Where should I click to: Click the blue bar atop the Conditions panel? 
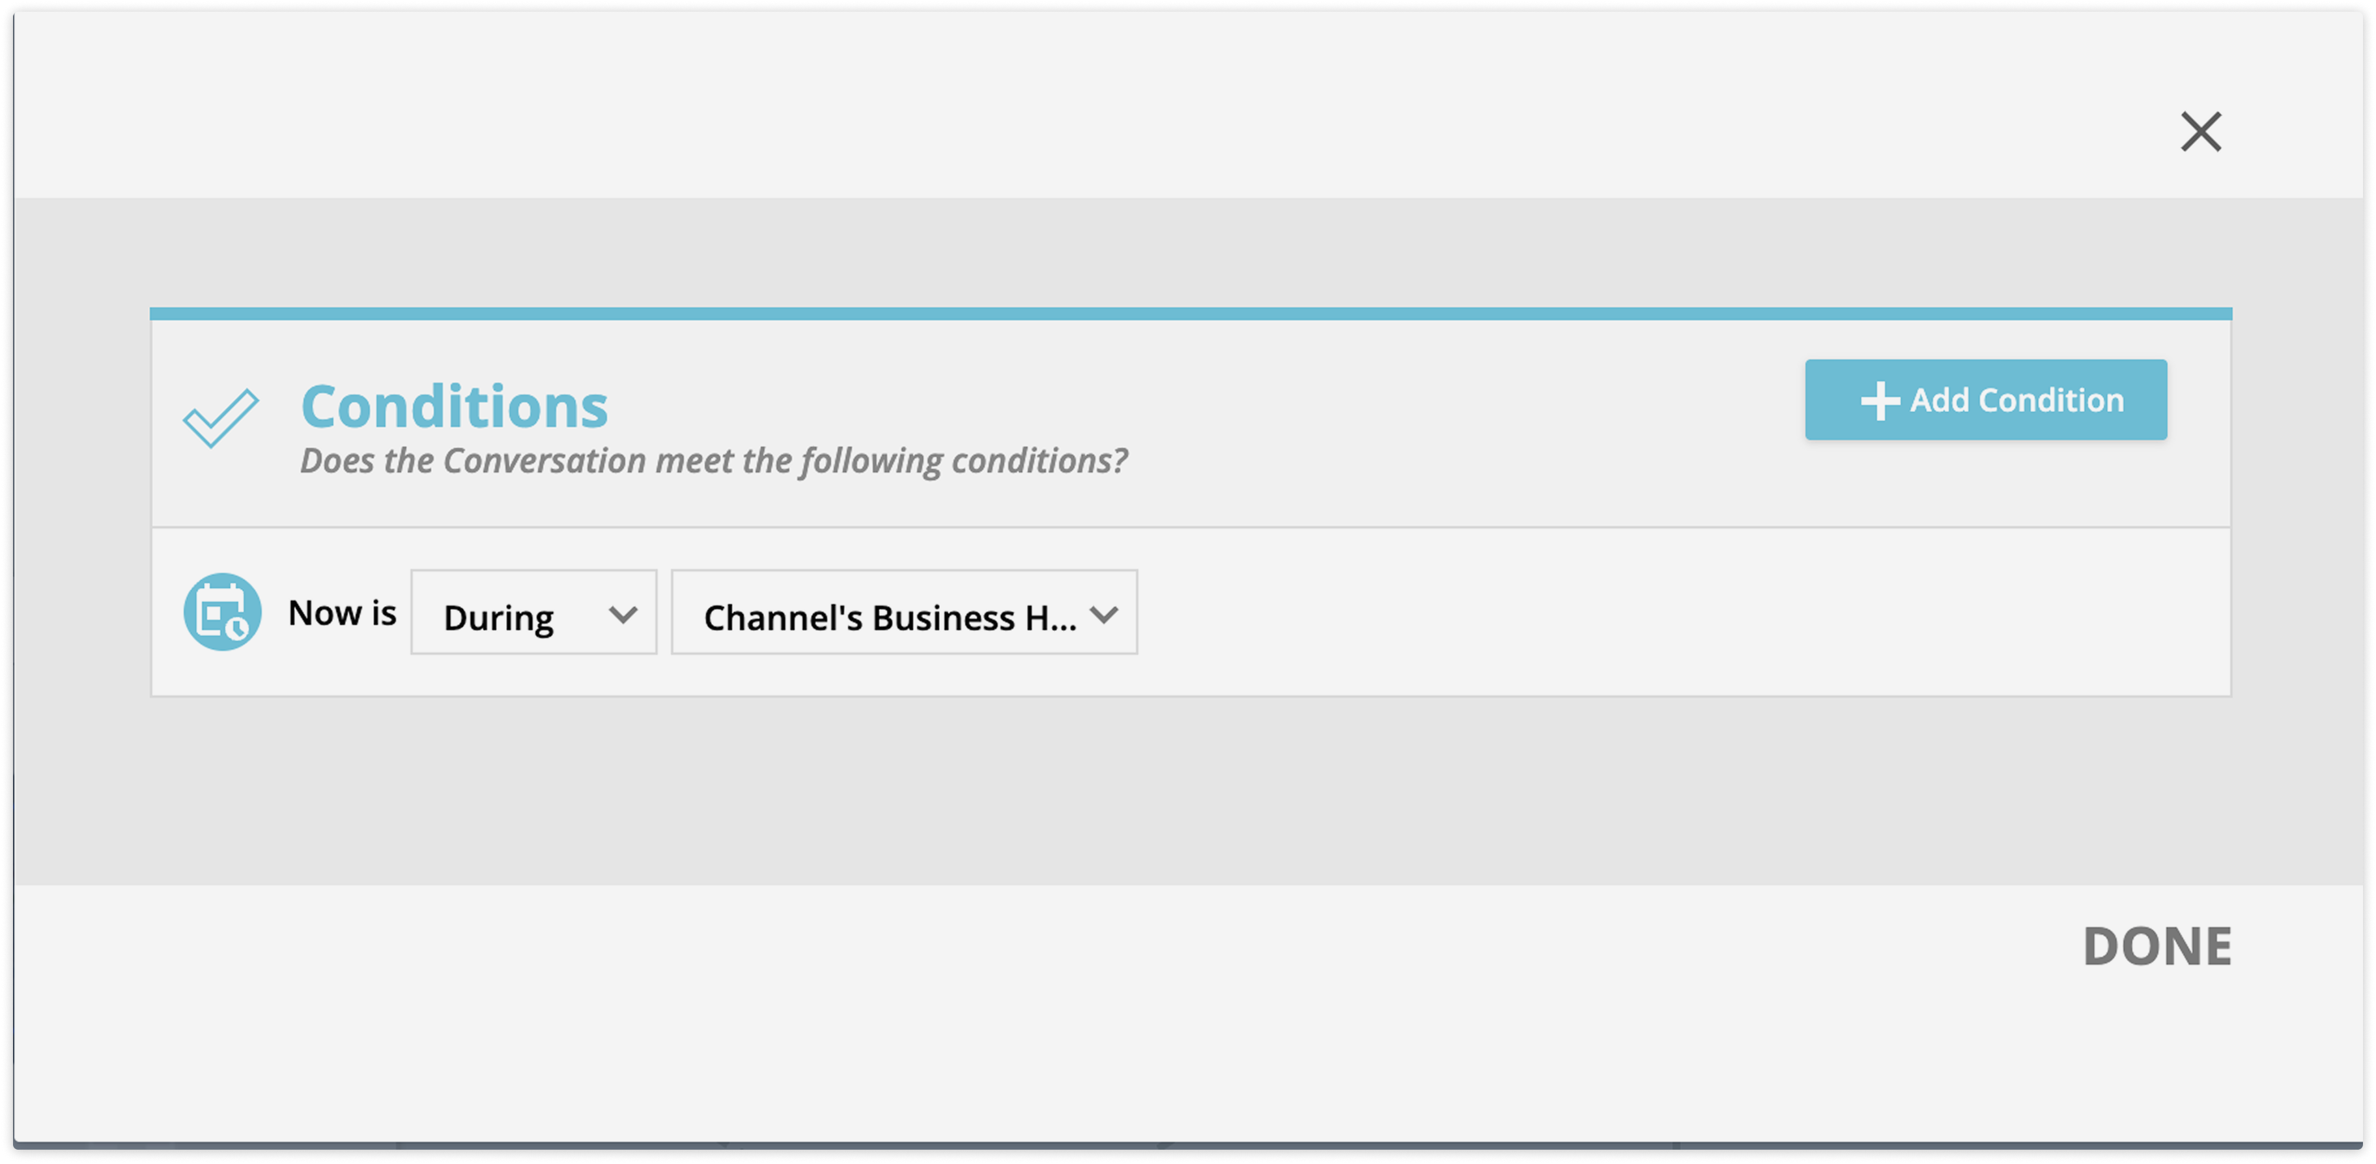point(1191,314)
